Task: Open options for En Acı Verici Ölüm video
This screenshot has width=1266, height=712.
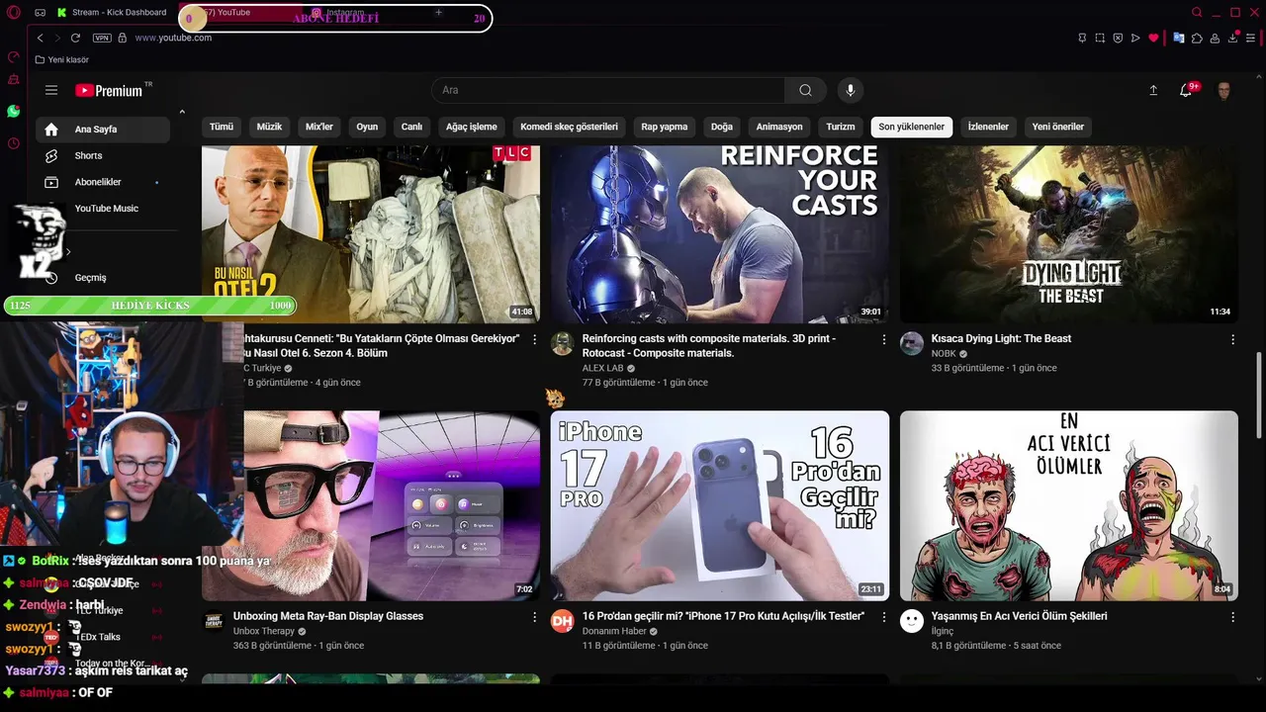Action: [1232, 617]
